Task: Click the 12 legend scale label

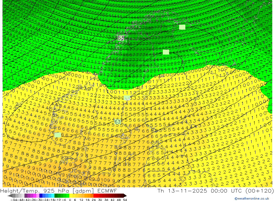Action: coord(81,200)
